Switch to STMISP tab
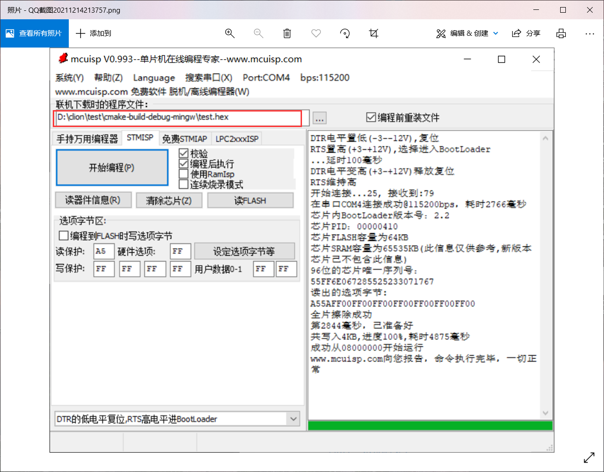The height and width of the screenshot is (472, 604). [140, 138]
